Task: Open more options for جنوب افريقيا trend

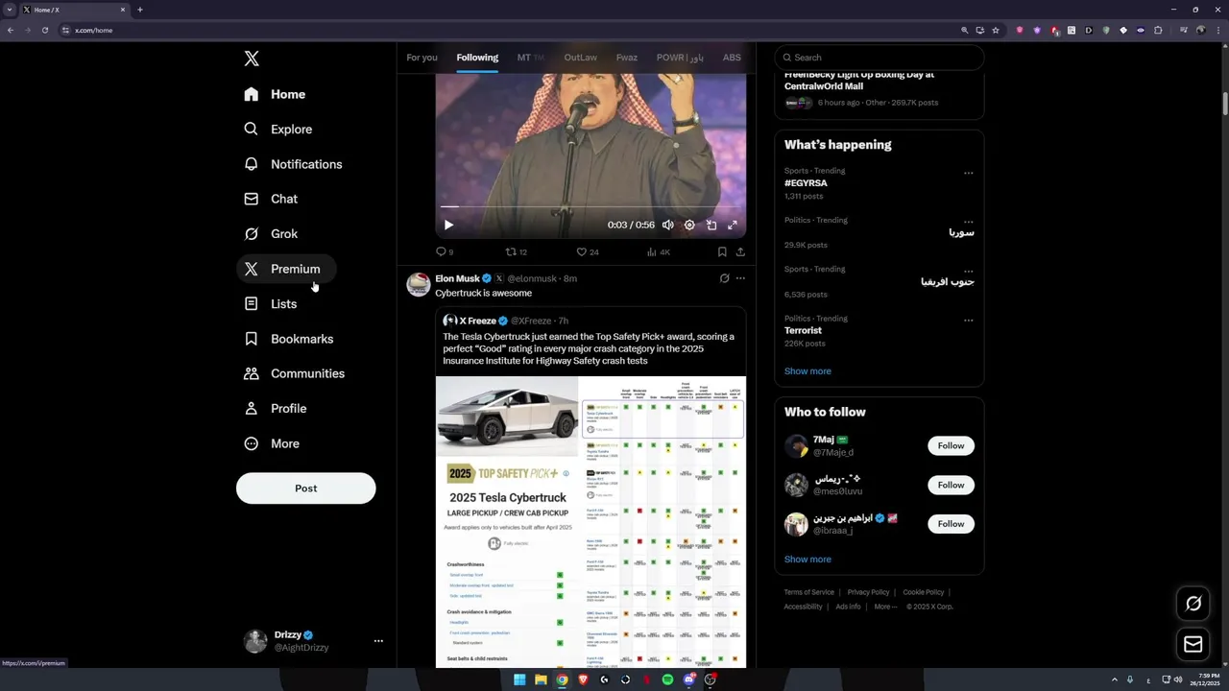Action: pyautogui.click(x=968, y=272)
